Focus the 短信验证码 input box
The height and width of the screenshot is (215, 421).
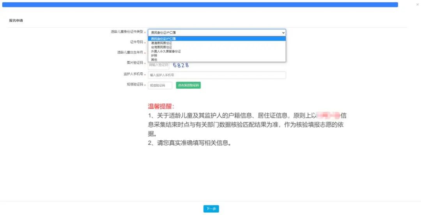[x=160, y=85]
